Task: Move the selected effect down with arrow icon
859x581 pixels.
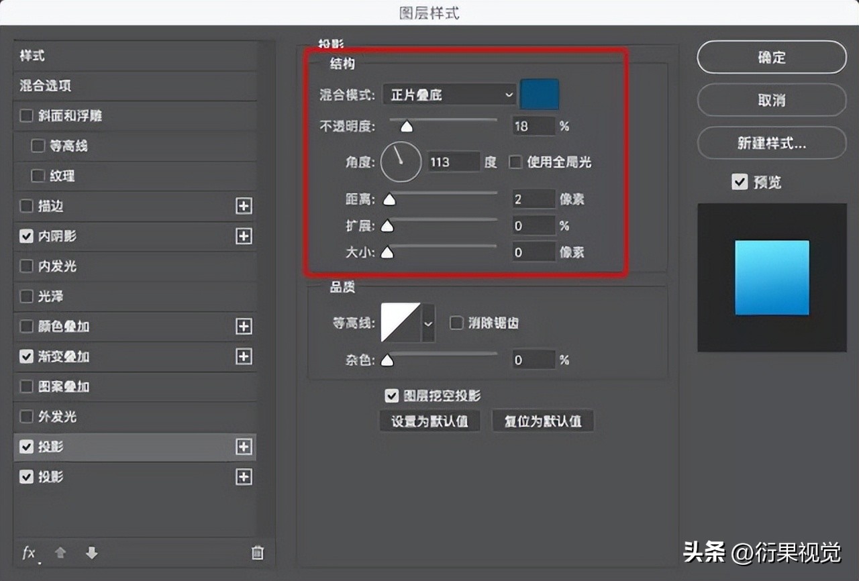Action: [x=91, y=552]
